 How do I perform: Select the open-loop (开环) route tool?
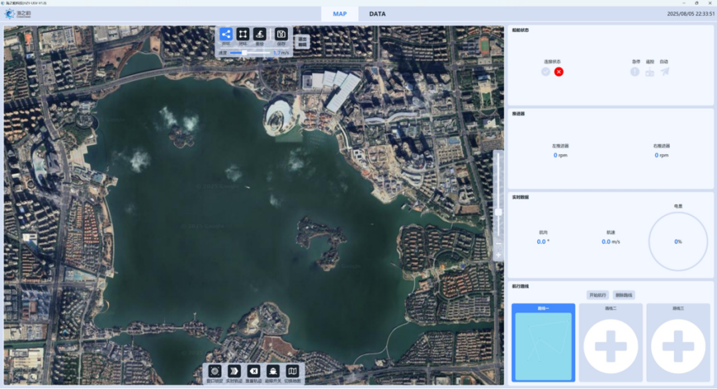[226, 35]
